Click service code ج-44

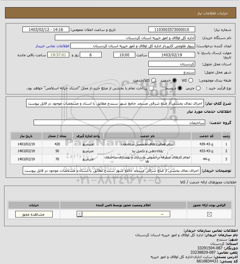coord(206,159)
